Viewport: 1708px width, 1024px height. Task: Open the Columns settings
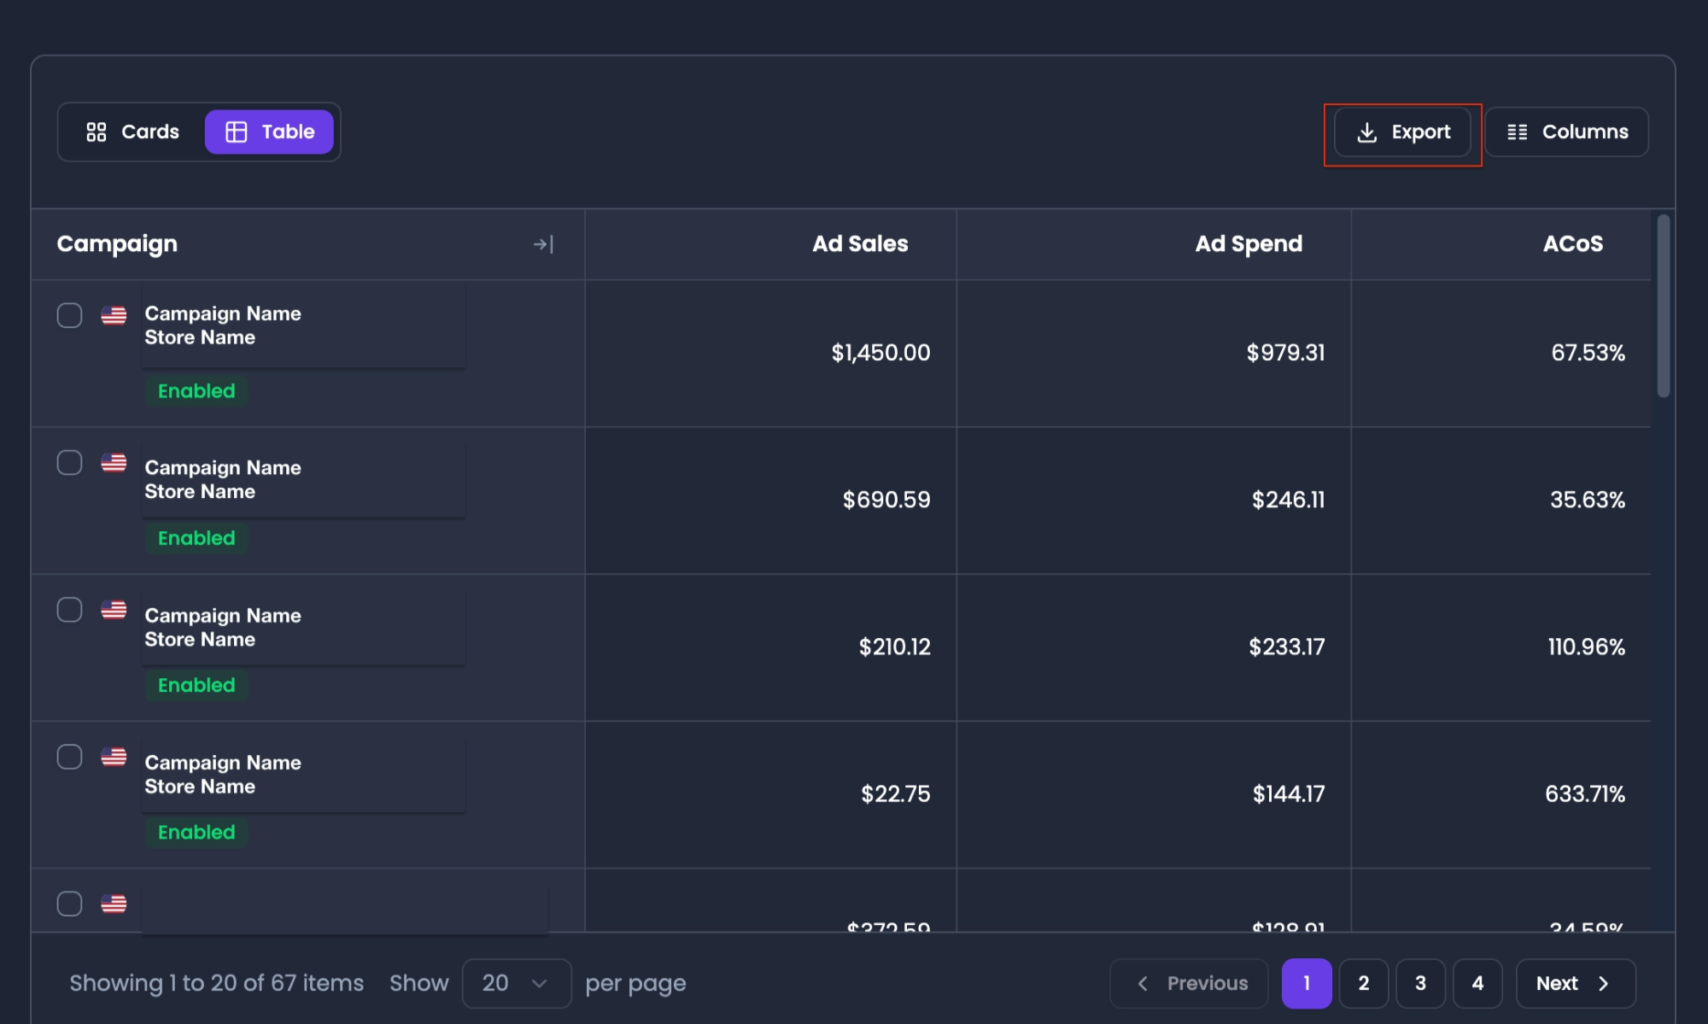[x=1567, y=132]
